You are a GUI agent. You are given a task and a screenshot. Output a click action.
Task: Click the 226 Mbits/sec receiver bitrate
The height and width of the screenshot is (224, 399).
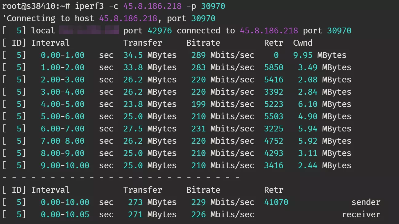pos(223,215)
